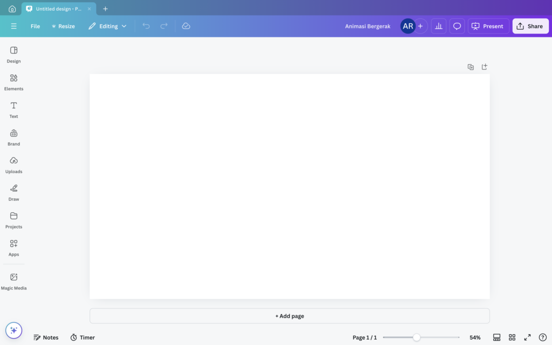The width and height of the screenshot is (552, 345).
Task: Redo the last action
Action: point(164,26)
